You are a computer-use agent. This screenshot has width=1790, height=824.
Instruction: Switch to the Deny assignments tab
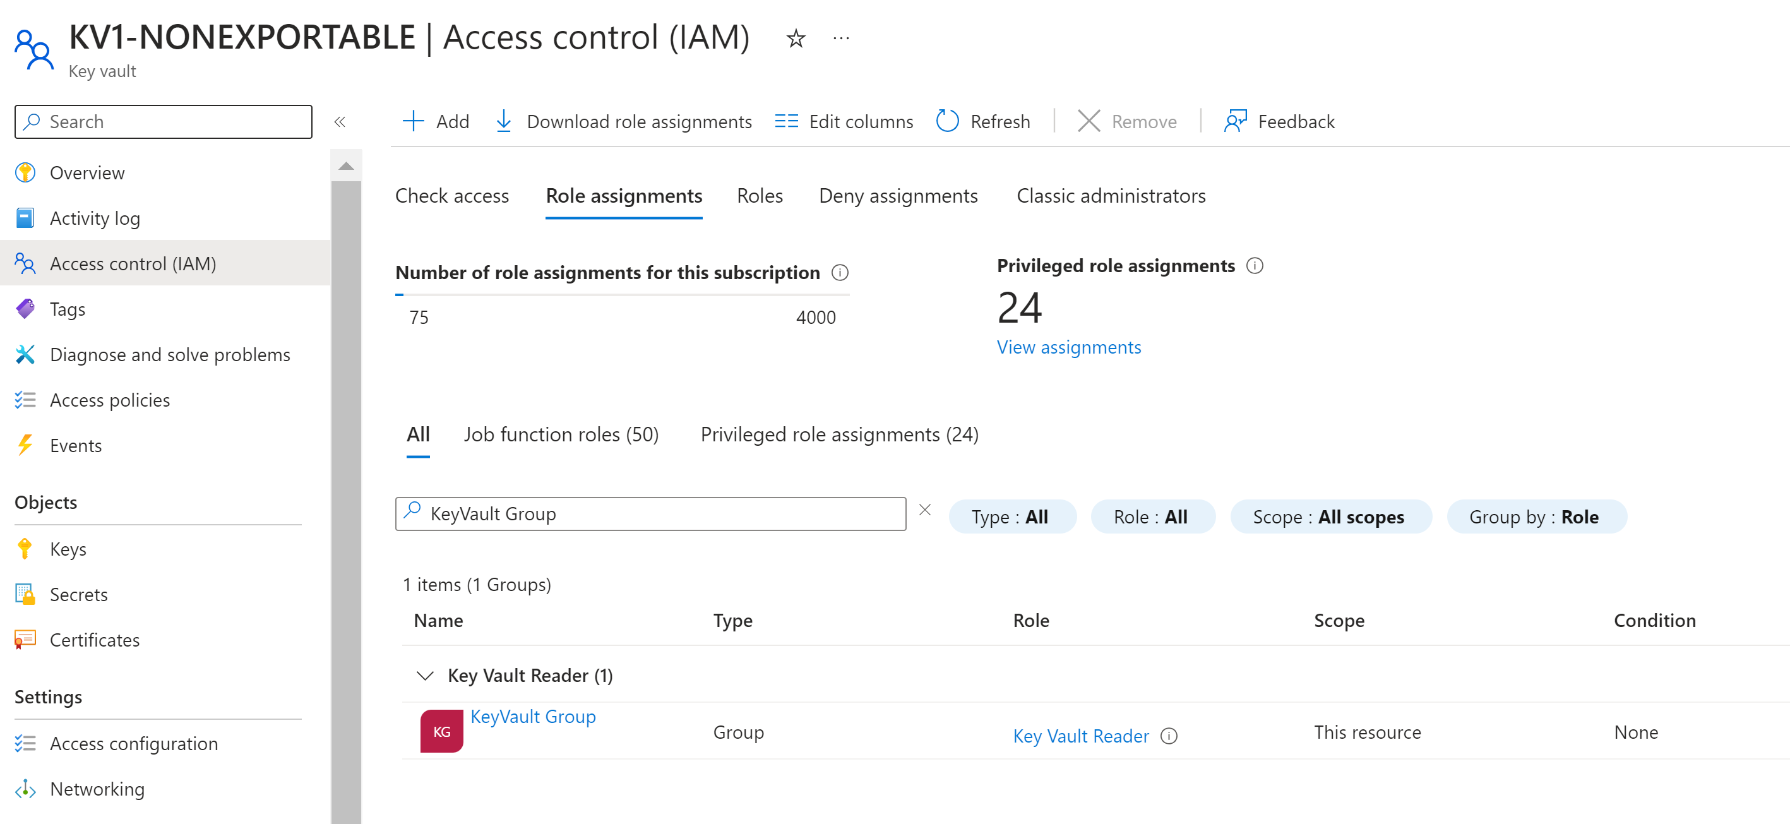click(x=898, y=196)
